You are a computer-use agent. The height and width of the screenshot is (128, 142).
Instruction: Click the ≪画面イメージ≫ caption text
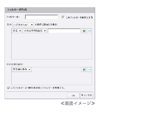(78, 103)
